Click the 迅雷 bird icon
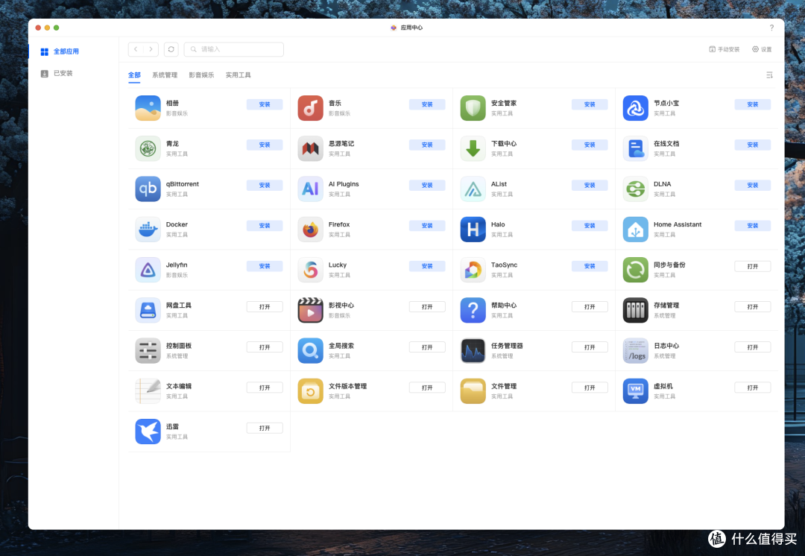805x556 pixels. coord(148,432)
